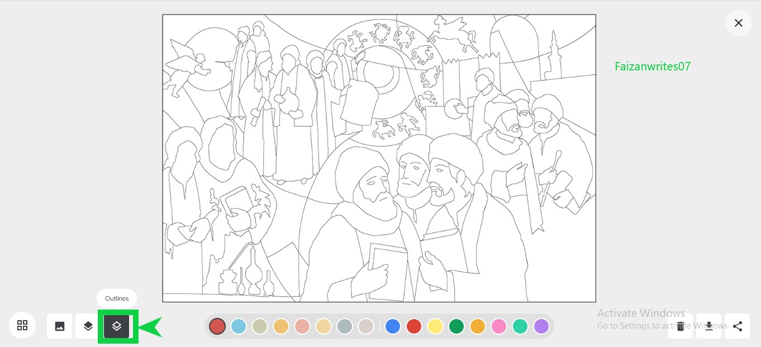Switch to the filled layers view
The height and width of the screenshot is (347, 761).
88,326
